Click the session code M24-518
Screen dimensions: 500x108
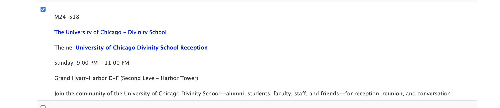click(x=67, y=17)
